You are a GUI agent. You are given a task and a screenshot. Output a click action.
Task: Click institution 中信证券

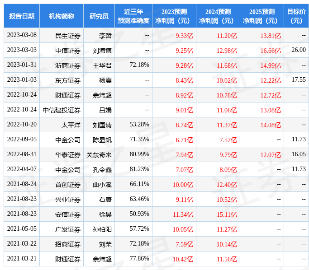(68, 51)
